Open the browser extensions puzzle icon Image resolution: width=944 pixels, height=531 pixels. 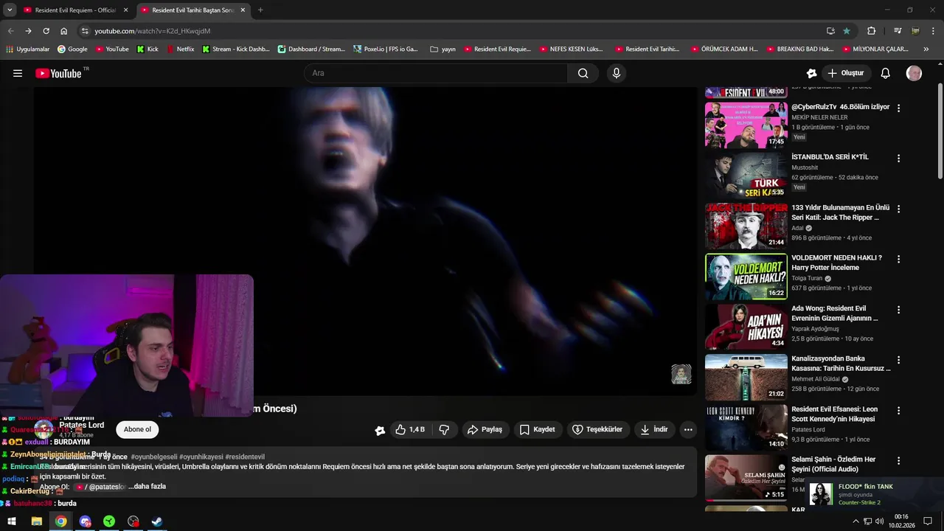click(x=872, y=31)
